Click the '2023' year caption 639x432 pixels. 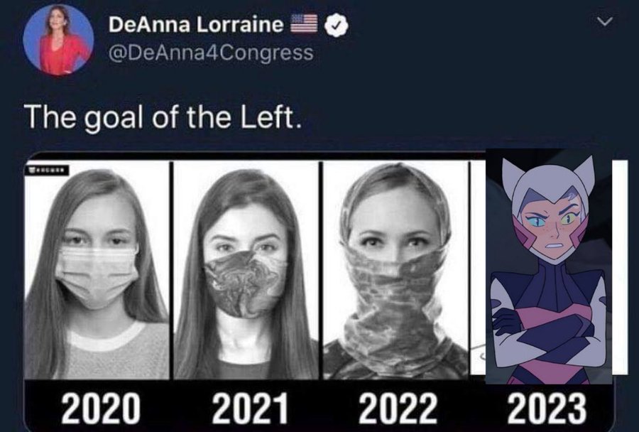tap(547, 408)
